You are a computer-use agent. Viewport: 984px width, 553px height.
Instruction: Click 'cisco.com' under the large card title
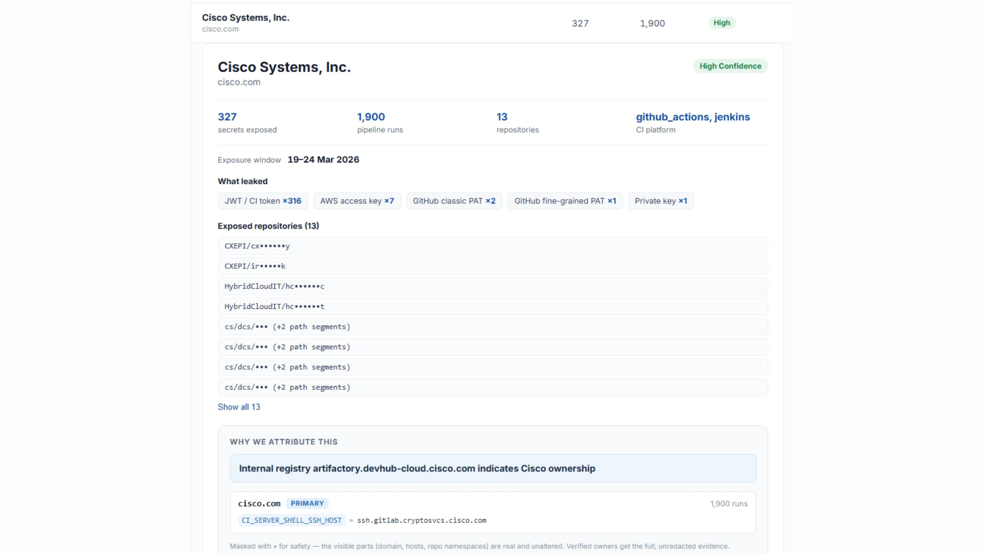click(239, 82)
